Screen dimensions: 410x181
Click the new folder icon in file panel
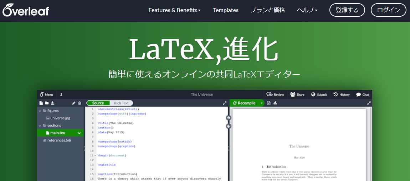47,103
